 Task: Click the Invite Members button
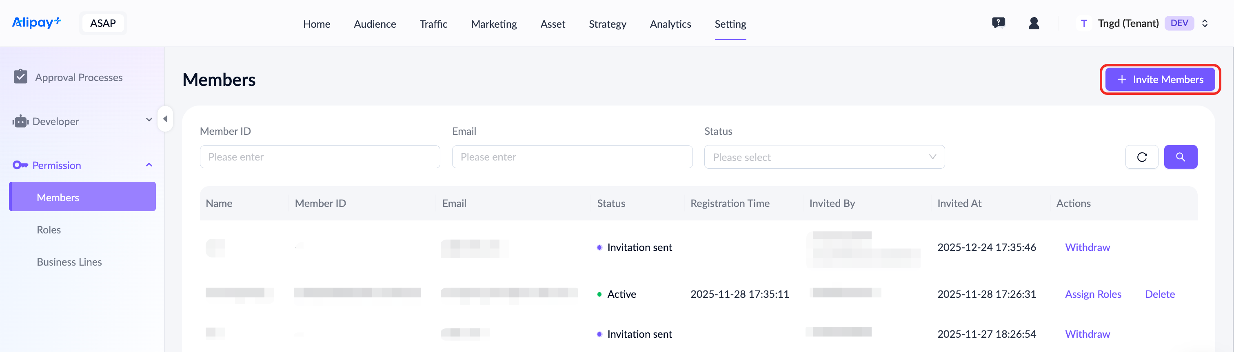click(1160, 79)
